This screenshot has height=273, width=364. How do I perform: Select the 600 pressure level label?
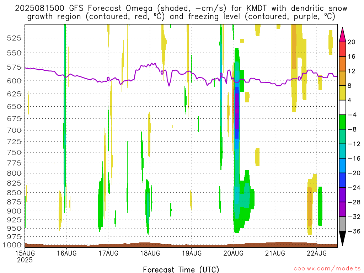14,81
